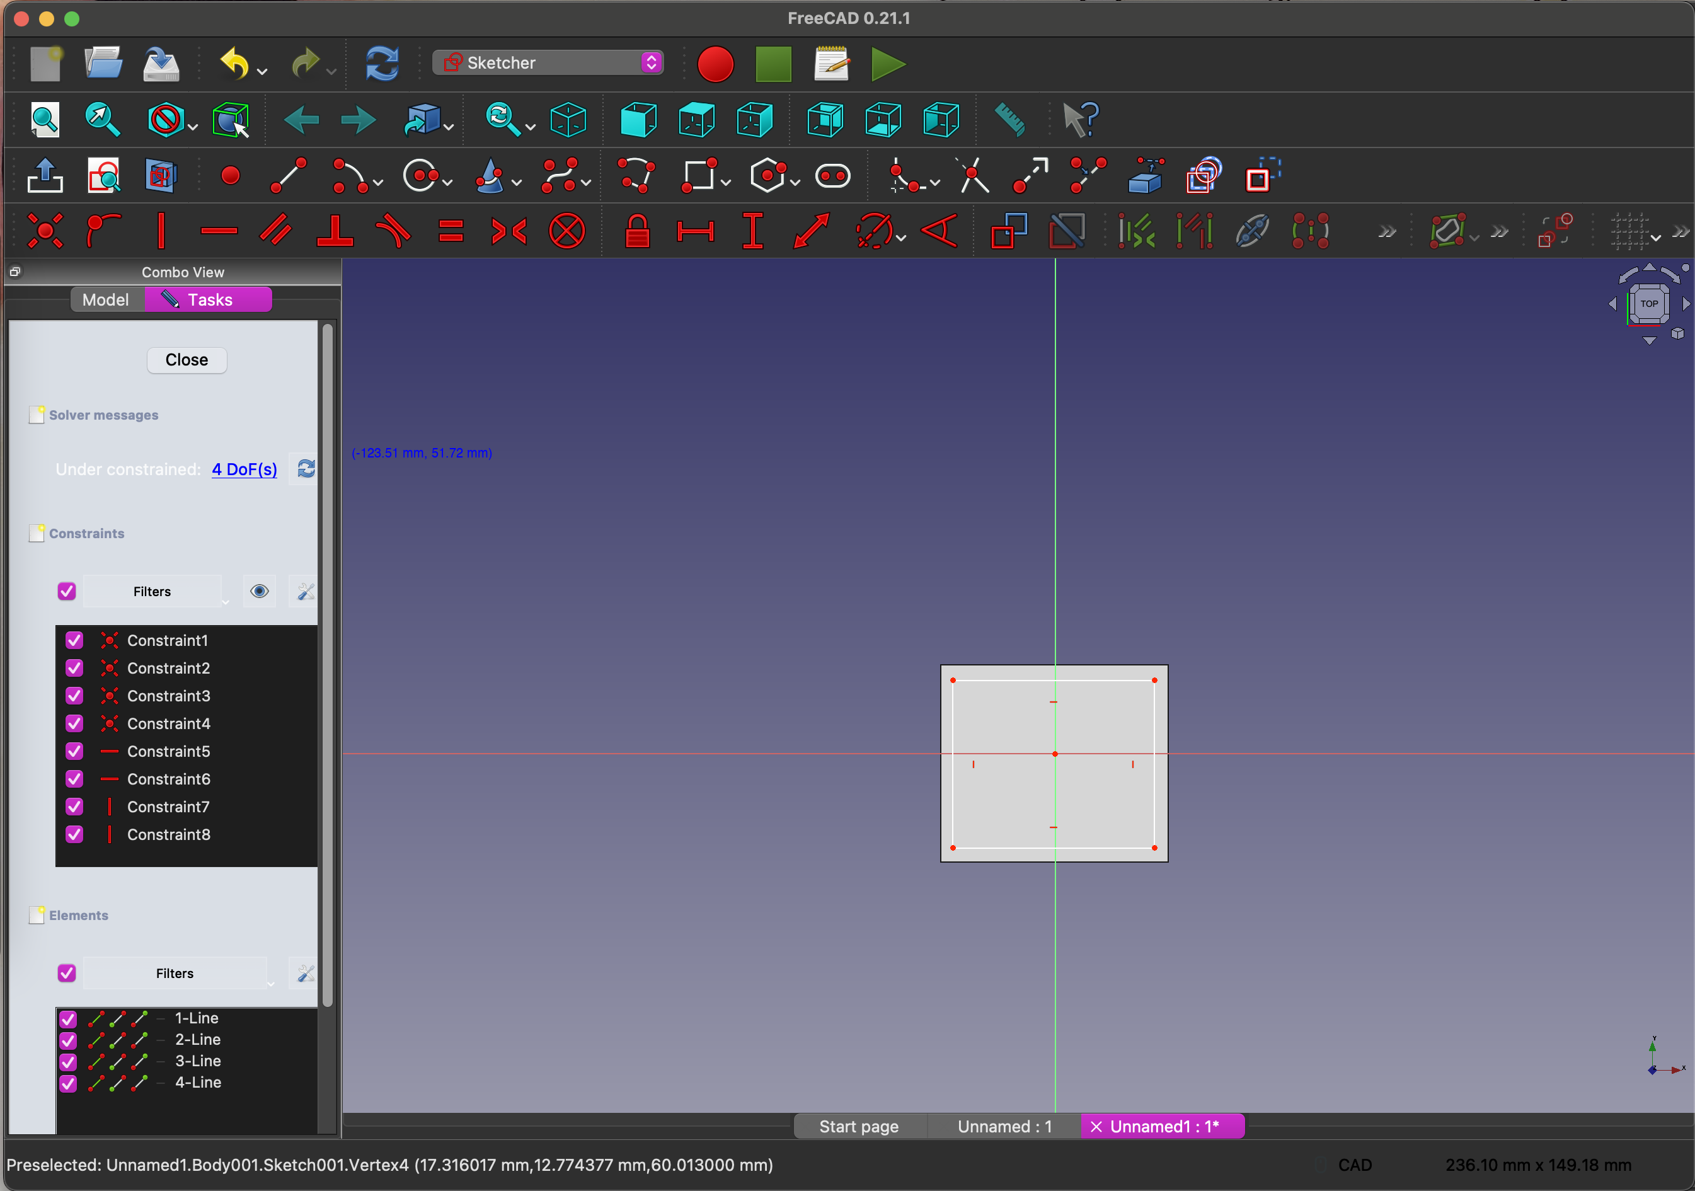Click the Tasks panel vertical scrollbar

(328, 665)
